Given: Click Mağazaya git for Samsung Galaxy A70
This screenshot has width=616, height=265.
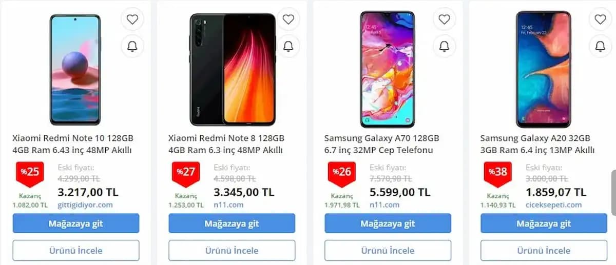Looking at the screenshot, I should click(388, 223).
